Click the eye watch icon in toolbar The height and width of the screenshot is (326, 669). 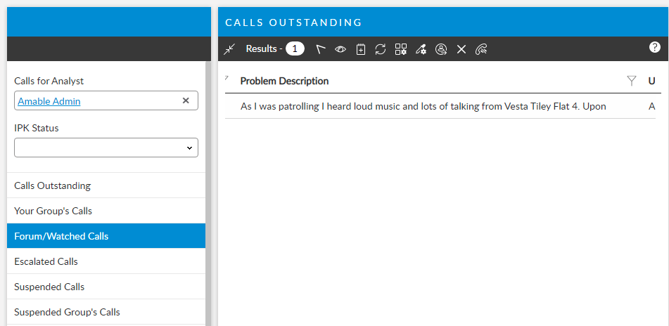(x=340, y=49)
